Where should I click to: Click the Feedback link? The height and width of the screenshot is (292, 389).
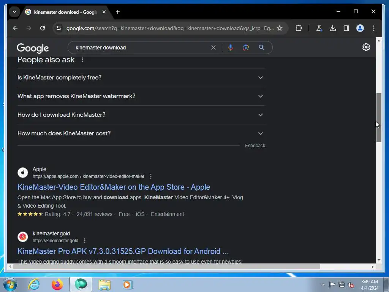pos(255,146)
